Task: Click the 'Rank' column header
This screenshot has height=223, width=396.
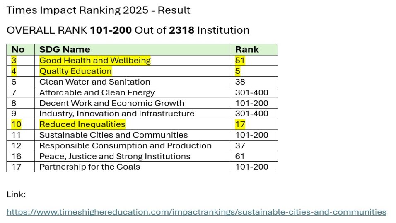Action: [254, 50]
